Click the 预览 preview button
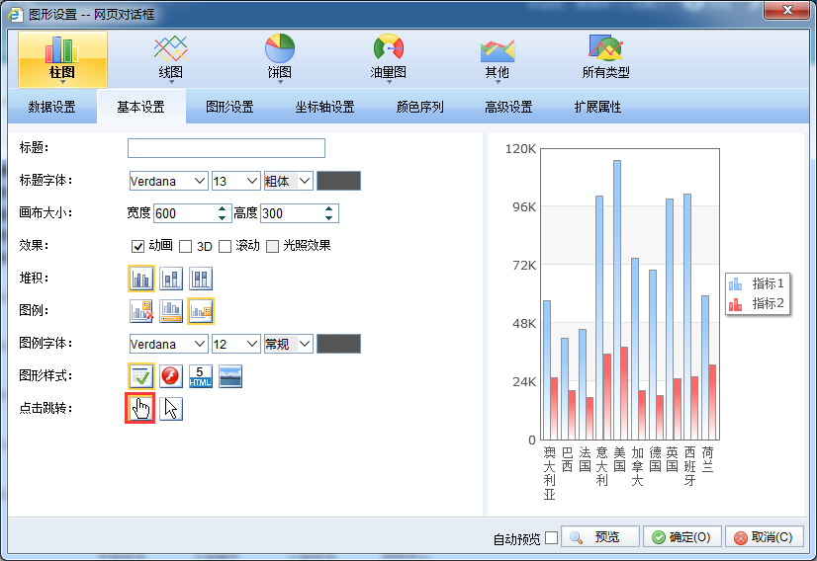 [x=600, y=537]
